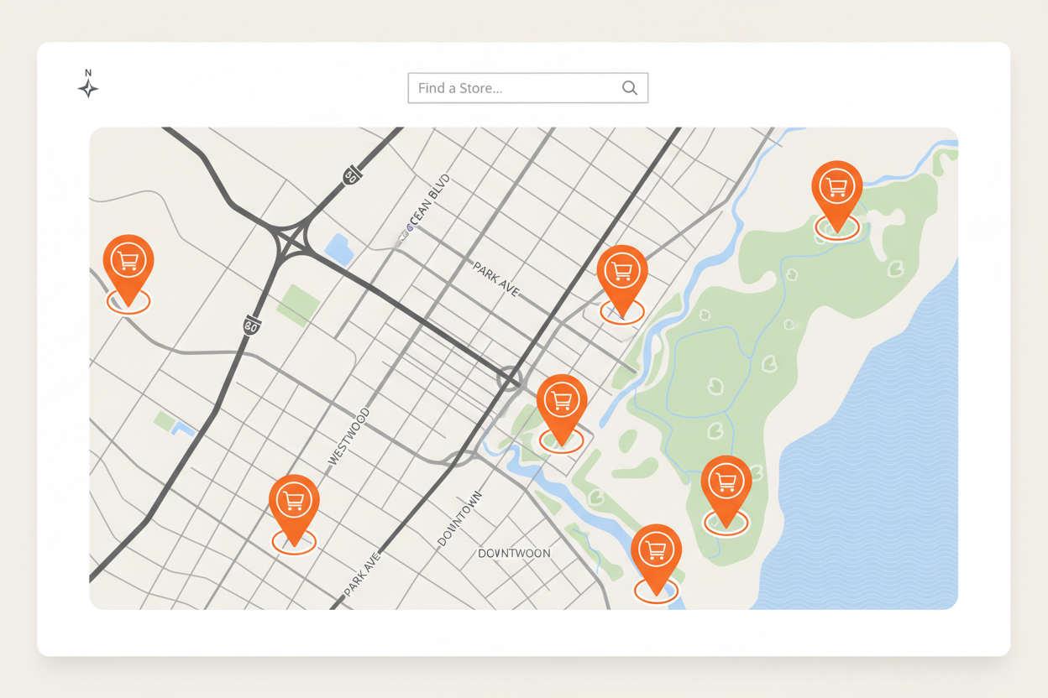1048x698 pixels.
Task: Click the small blue pond near the interchange
Action: (339, 248)
